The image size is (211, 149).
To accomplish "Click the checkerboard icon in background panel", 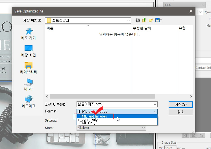I will click(x=185, y=135).
